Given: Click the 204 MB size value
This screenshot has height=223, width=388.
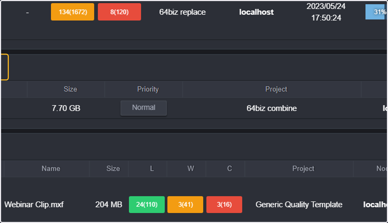Looking at the screenshot, I should click(109, 205).
